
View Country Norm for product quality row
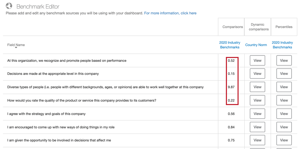click(x=257, y=100)
